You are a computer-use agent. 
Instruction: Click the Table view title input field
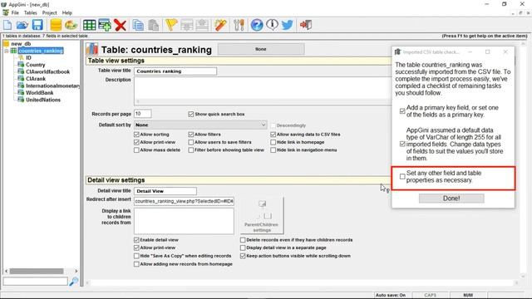[175, 71]
